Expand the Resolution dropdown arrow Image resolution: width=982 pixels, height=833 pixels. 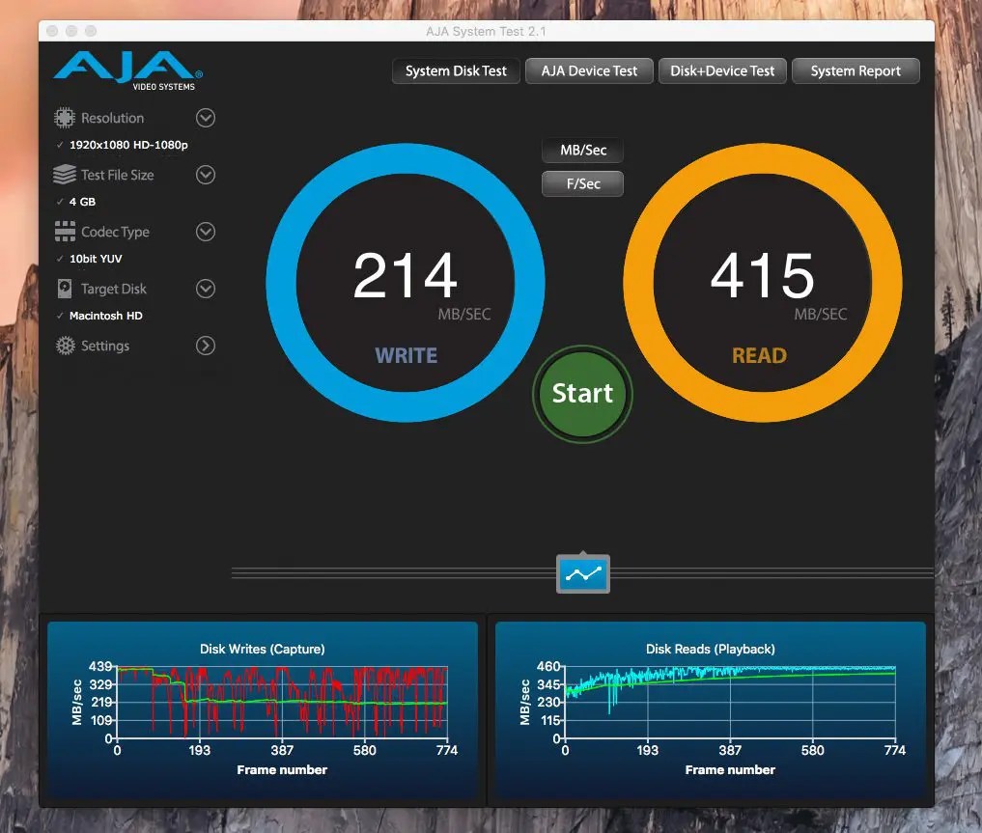(x=206, y=118)
